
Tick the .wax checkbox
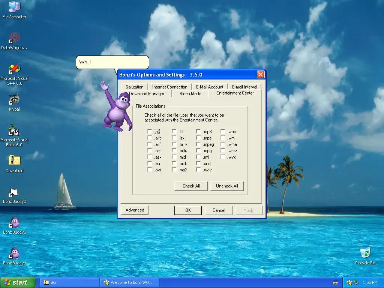[x=223, y=132]
